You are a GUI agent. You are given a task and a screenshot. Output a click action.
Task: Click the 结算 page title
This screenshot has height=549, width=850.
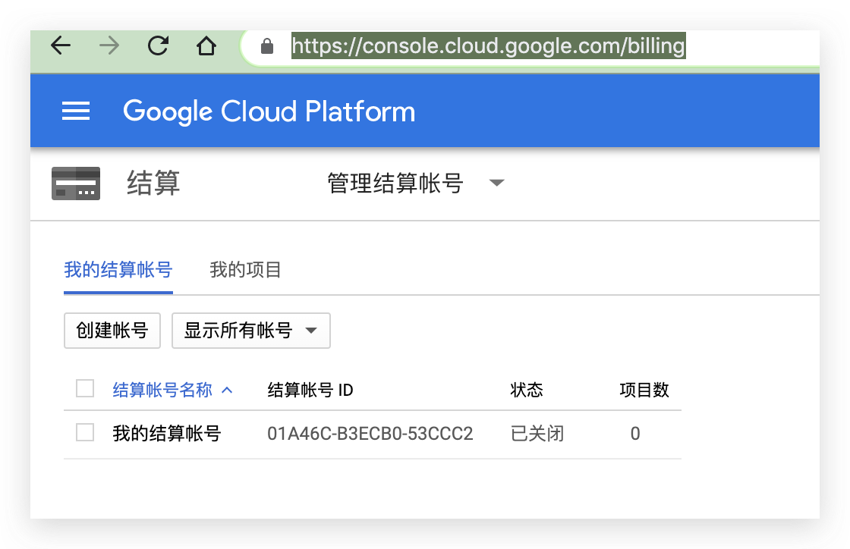click(153, 183)
